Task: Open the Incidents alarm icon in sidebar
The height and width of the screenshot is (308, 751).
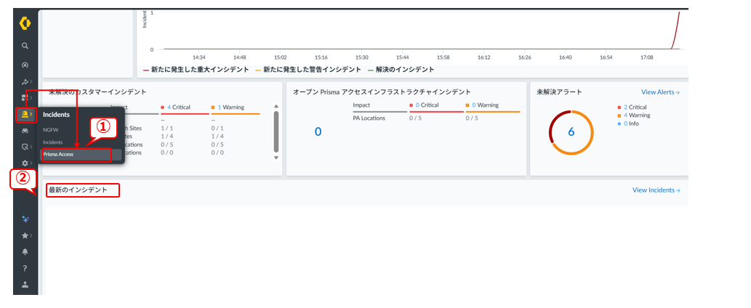Action: pos(25,114)
